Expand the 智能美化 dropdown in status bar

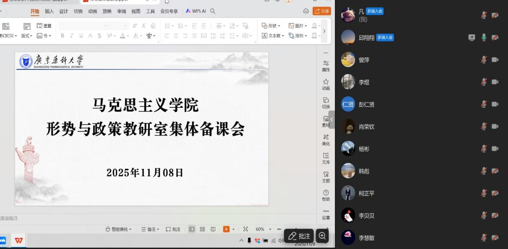[119, 229]
